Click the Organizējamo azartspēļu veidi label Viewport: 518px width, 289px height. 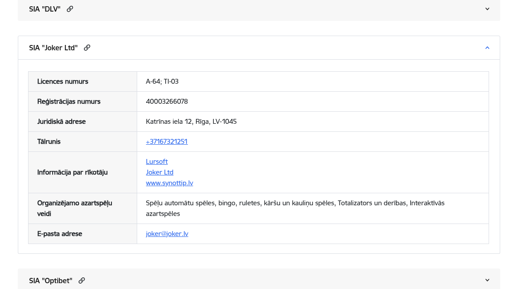tap(75, 208)
